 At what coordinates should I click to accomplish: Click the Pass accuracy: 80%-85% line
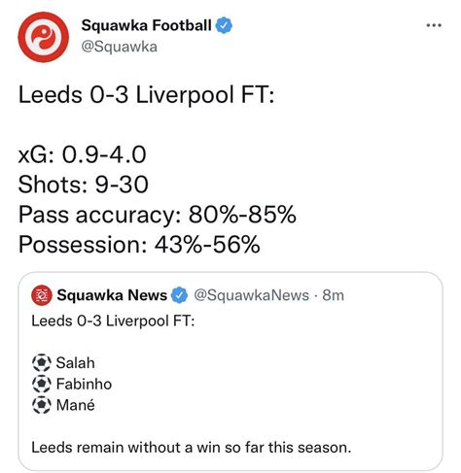[158, 215]
